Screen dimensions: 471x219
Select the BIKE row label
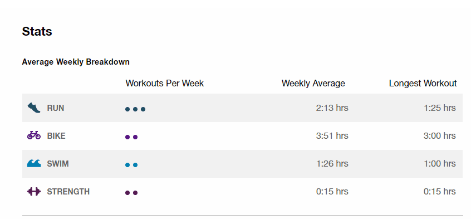click(x=56, y=136)
